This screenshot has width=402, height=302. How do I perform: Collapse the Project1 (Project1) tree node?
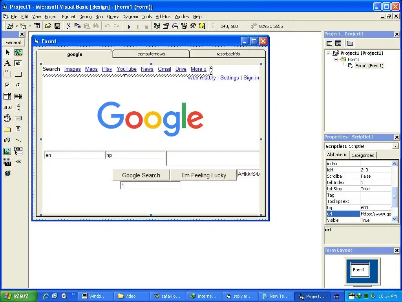coord(328,53)
